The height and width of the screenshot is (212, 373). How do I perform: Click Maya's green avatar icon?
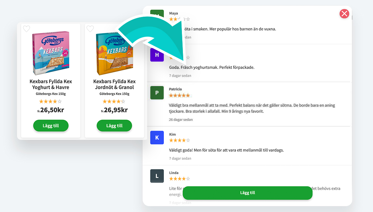coord(157,13)
